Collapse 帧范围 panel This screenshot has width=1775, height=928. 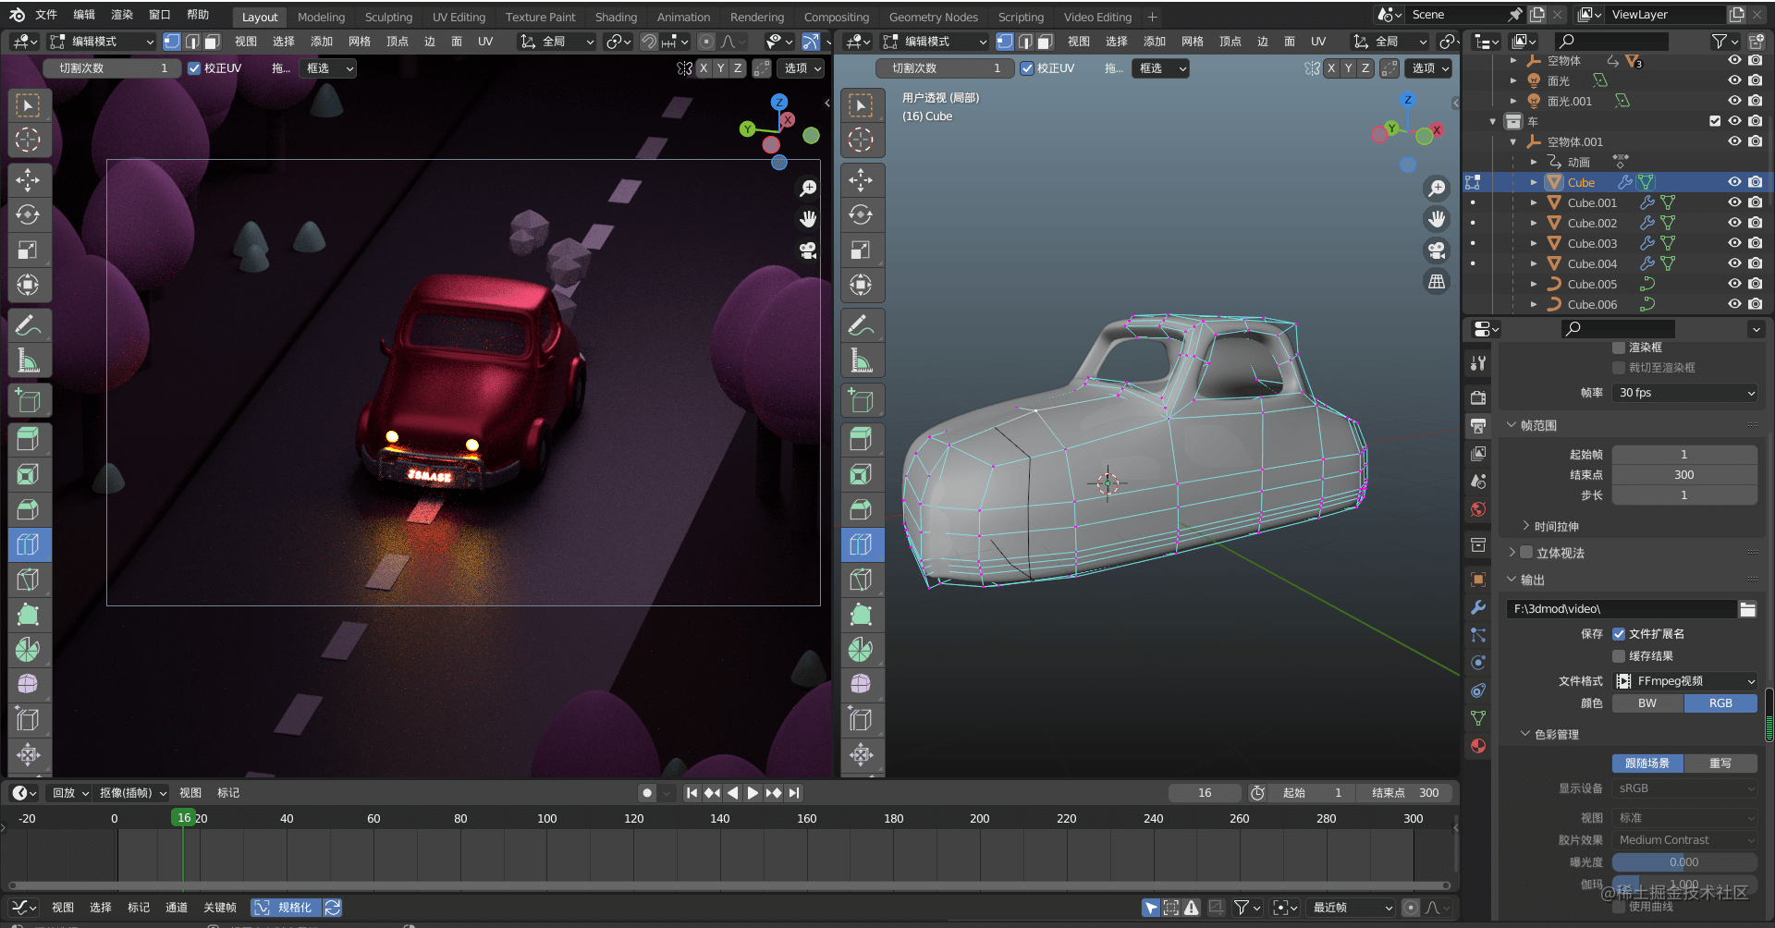pos(1512,425)
